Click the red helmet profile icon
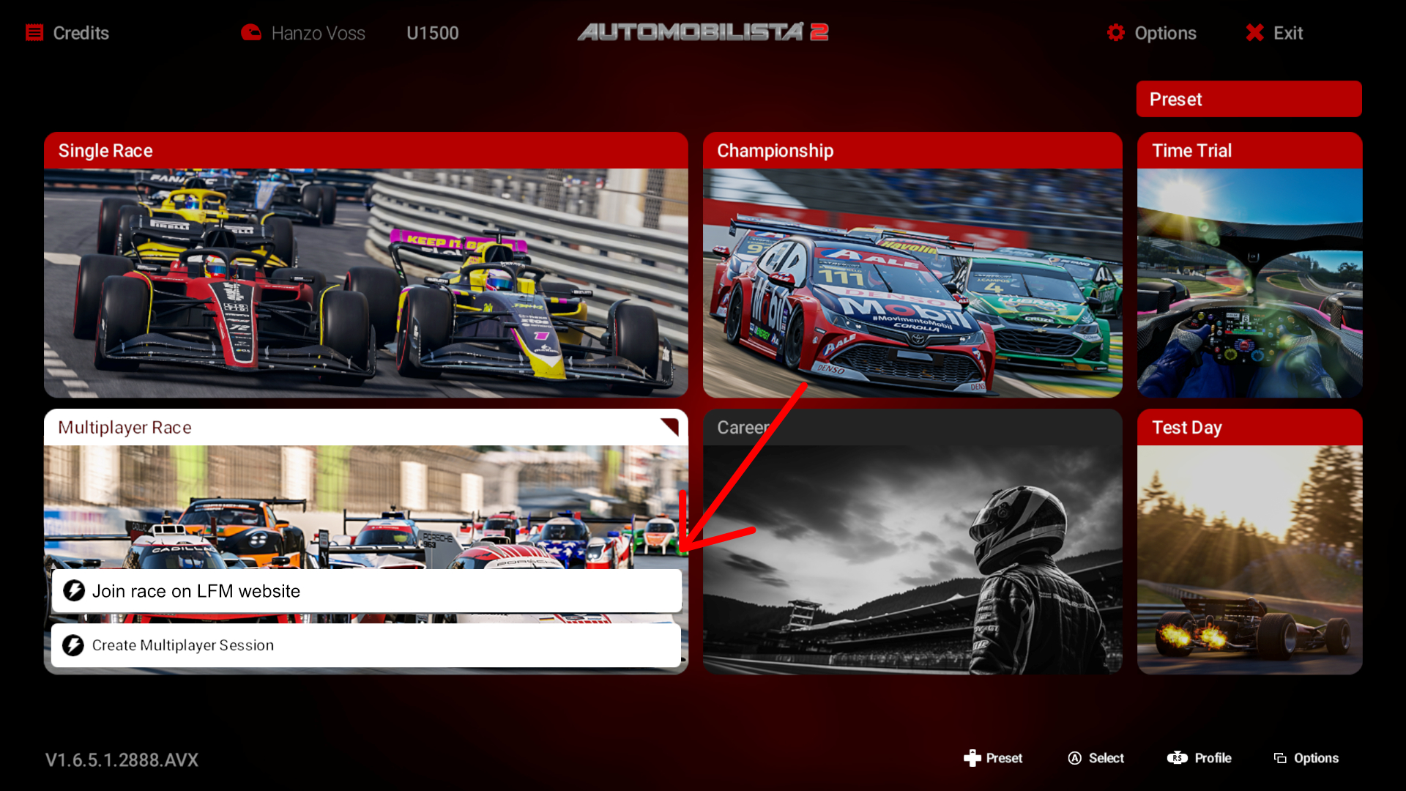1406x791 pixels. pyautogui.click(x=251, y=33)
